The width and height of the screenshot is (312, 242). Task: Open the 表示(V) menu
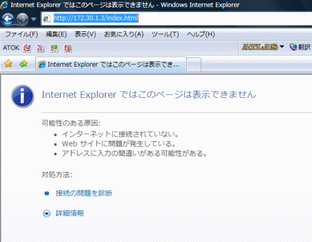coord(86,34)
